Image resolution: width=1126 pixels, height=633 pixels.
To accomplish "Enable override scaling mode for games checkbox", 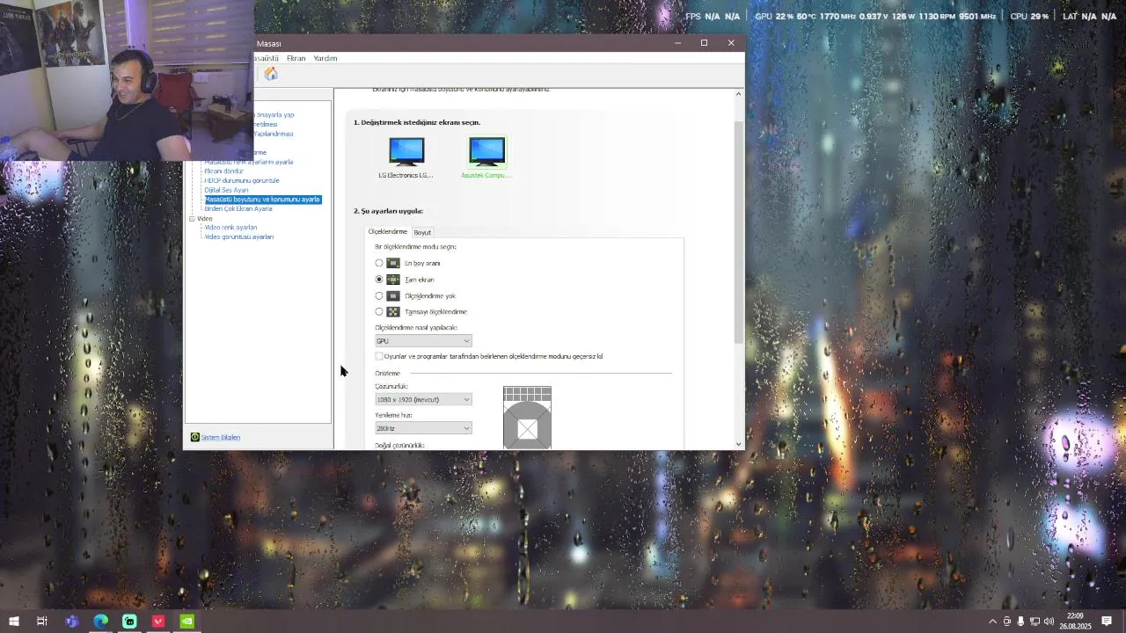I will (379, 356).
